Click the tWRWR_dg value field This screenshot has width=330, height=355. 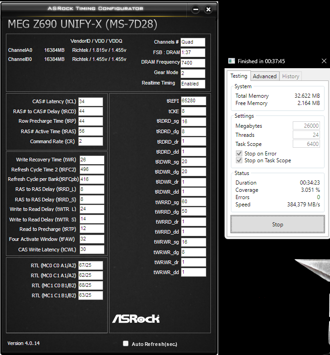194,252
